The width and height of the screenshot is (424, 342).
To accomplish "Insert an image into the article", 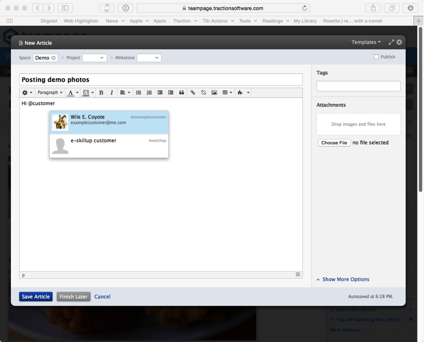I will coord(214,93).
